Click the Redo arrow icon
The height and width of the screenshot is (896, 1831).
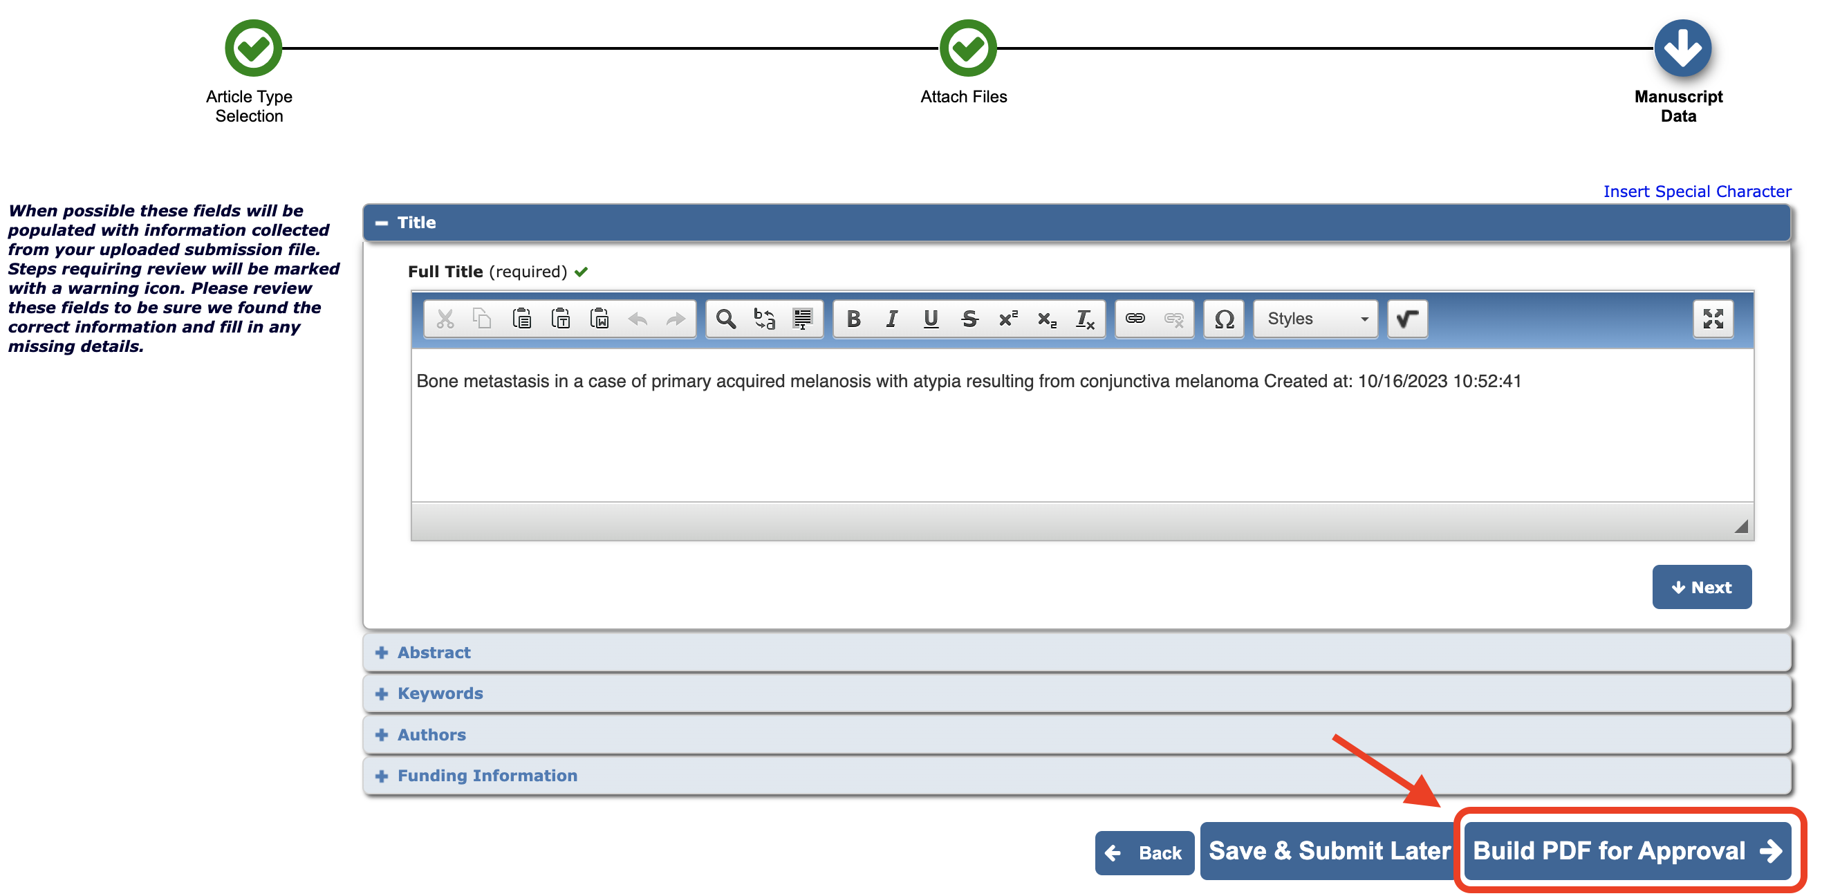tap(676, 319)
